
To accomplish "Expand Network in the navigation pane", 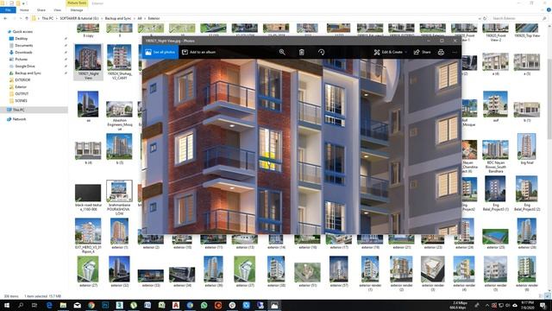I will pos(3,119).
